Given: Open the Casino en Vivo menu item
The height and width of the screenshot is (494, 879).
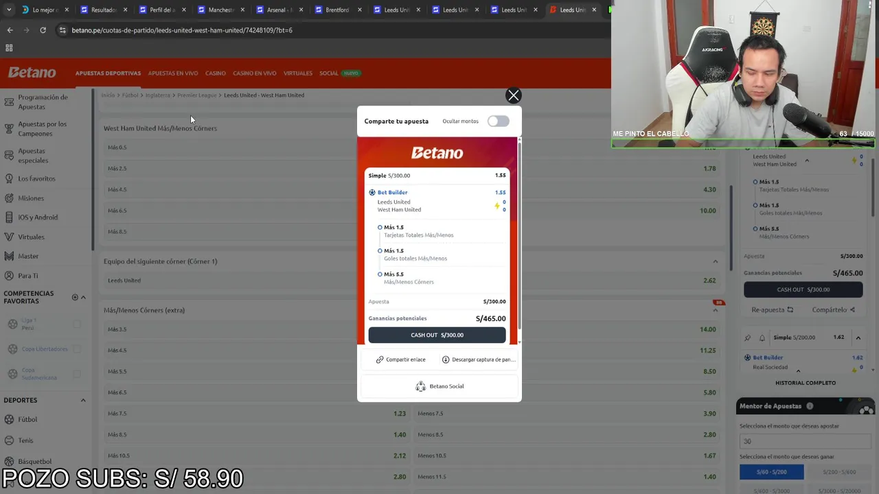Looking at the screenshot, I should pos(255,73).
